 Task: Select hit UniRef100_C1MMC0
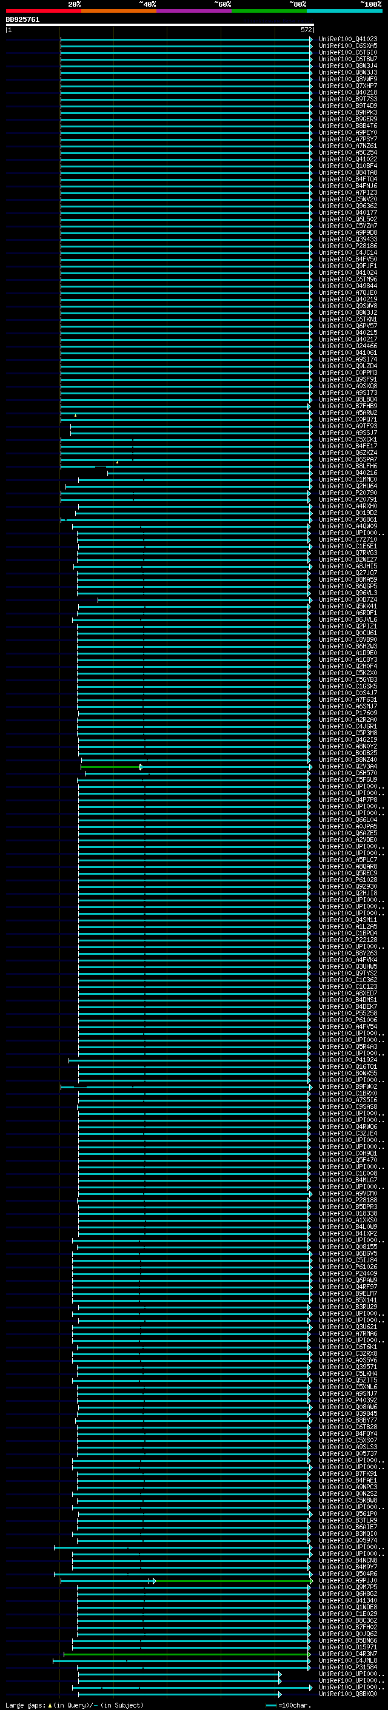(x=348, y=479)
